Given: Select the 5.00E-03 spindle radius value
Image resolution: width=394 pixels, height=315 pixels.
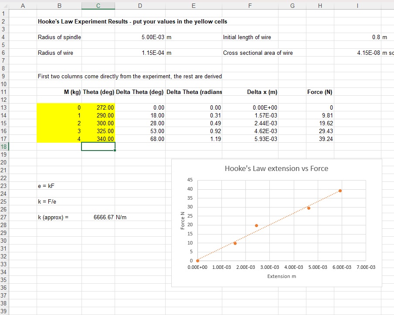Looking at the screenshot, I should pos(140,37).
